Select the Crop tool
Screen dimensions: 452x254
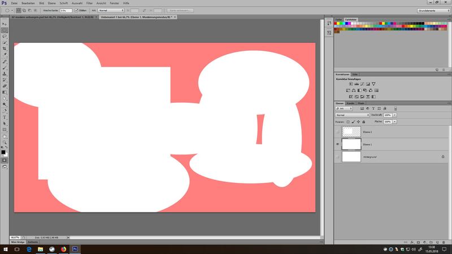(5, 49)
